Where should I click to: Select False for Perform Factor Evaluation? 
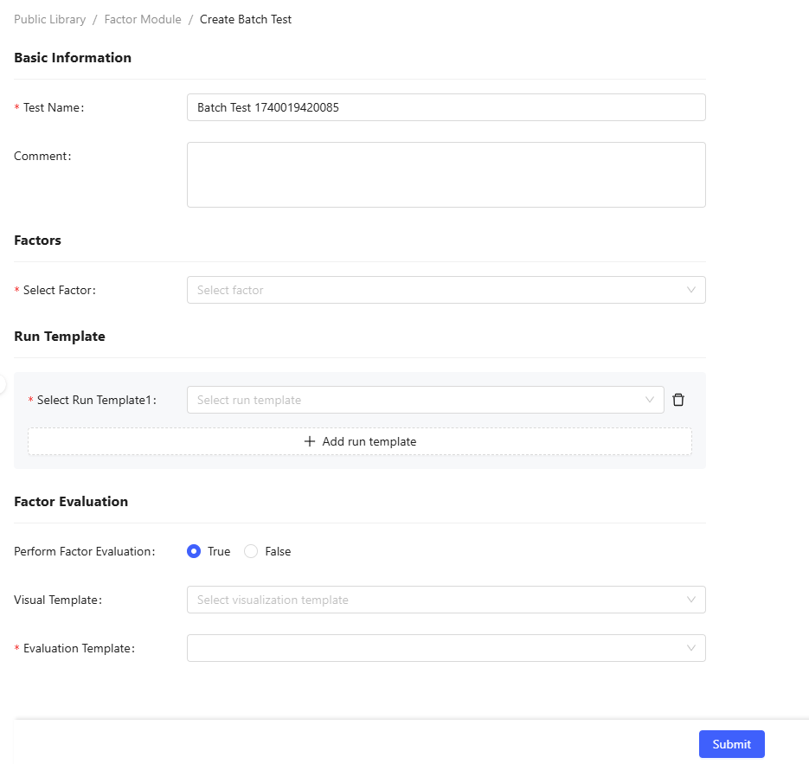(x=252, y=551)
